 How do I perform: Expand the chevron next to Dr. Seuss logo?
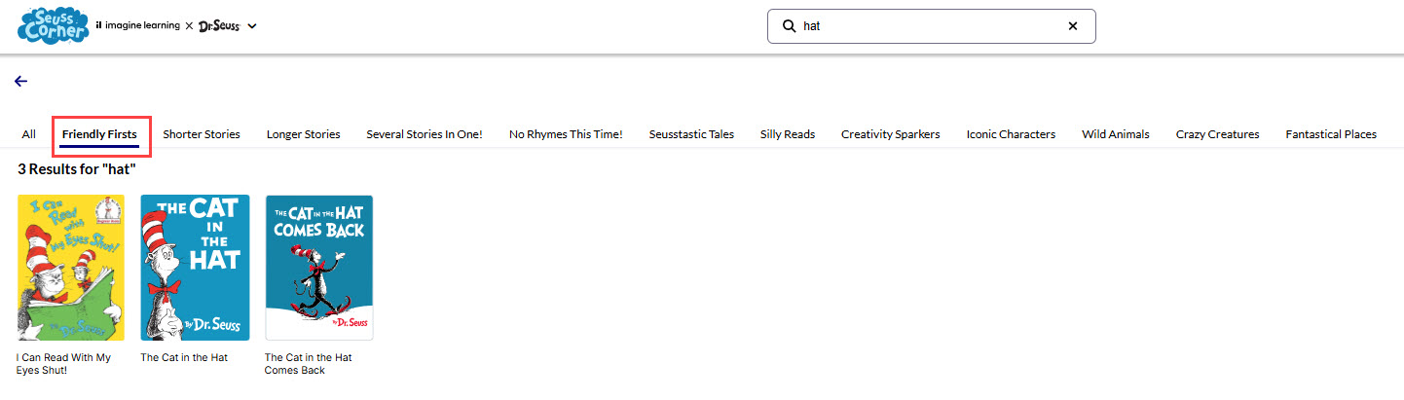point(252,26)
